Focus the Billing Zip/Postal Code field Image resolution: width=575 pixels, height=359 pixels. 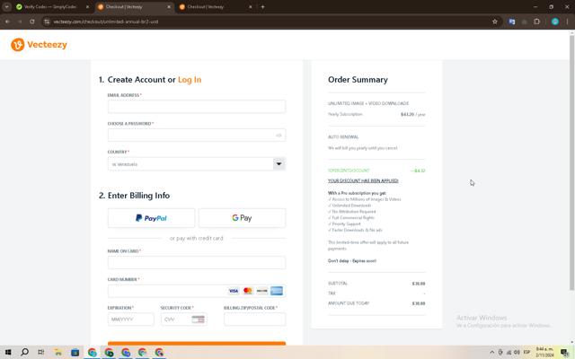255,320
